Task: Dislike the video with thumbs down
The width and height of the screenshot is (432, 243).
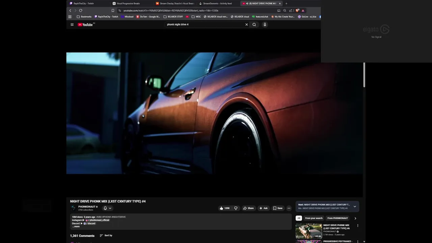Action: [236, 208]
